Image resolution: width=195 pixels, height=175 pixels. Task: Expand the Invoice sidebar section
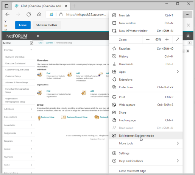coord(19,149)
